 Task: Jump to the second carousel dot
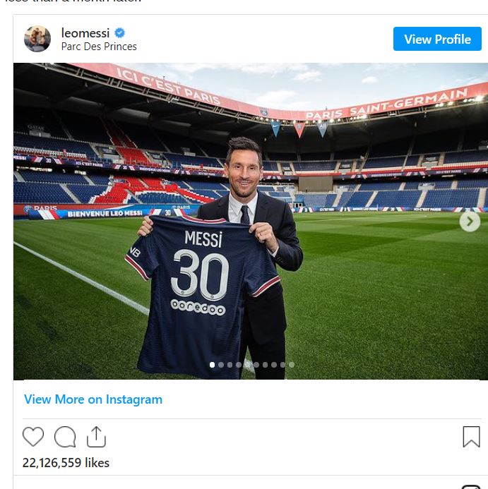(x=221, y=365)
